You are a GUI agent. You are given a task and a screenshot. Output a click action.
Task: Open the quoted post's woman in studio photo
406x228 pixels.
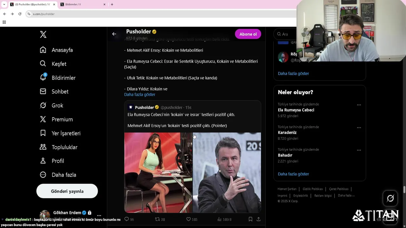[x=158, y=173]
